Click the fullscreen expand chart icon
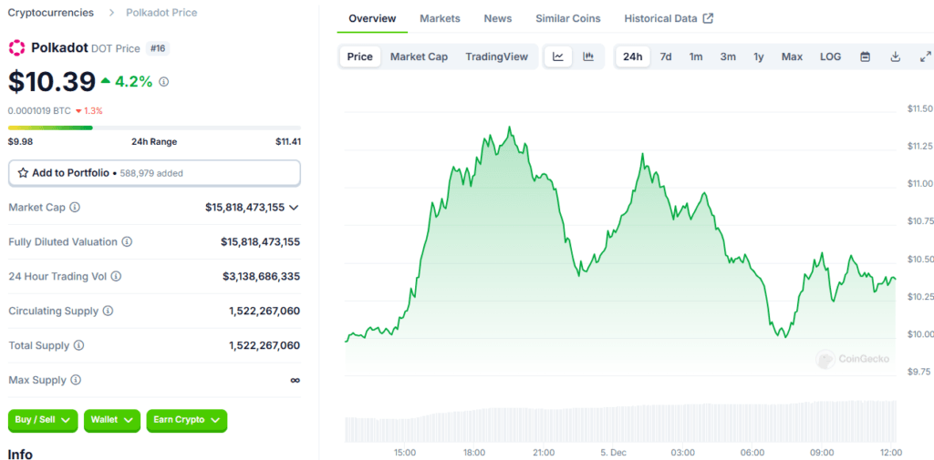Screen dimensions: 934x460 tap(926, 56)
